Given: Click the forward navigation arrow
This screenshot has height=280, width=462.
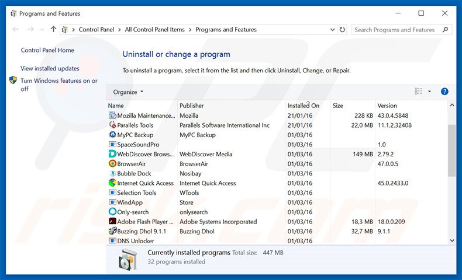Looking at the screenshot, I should point(30,29).
